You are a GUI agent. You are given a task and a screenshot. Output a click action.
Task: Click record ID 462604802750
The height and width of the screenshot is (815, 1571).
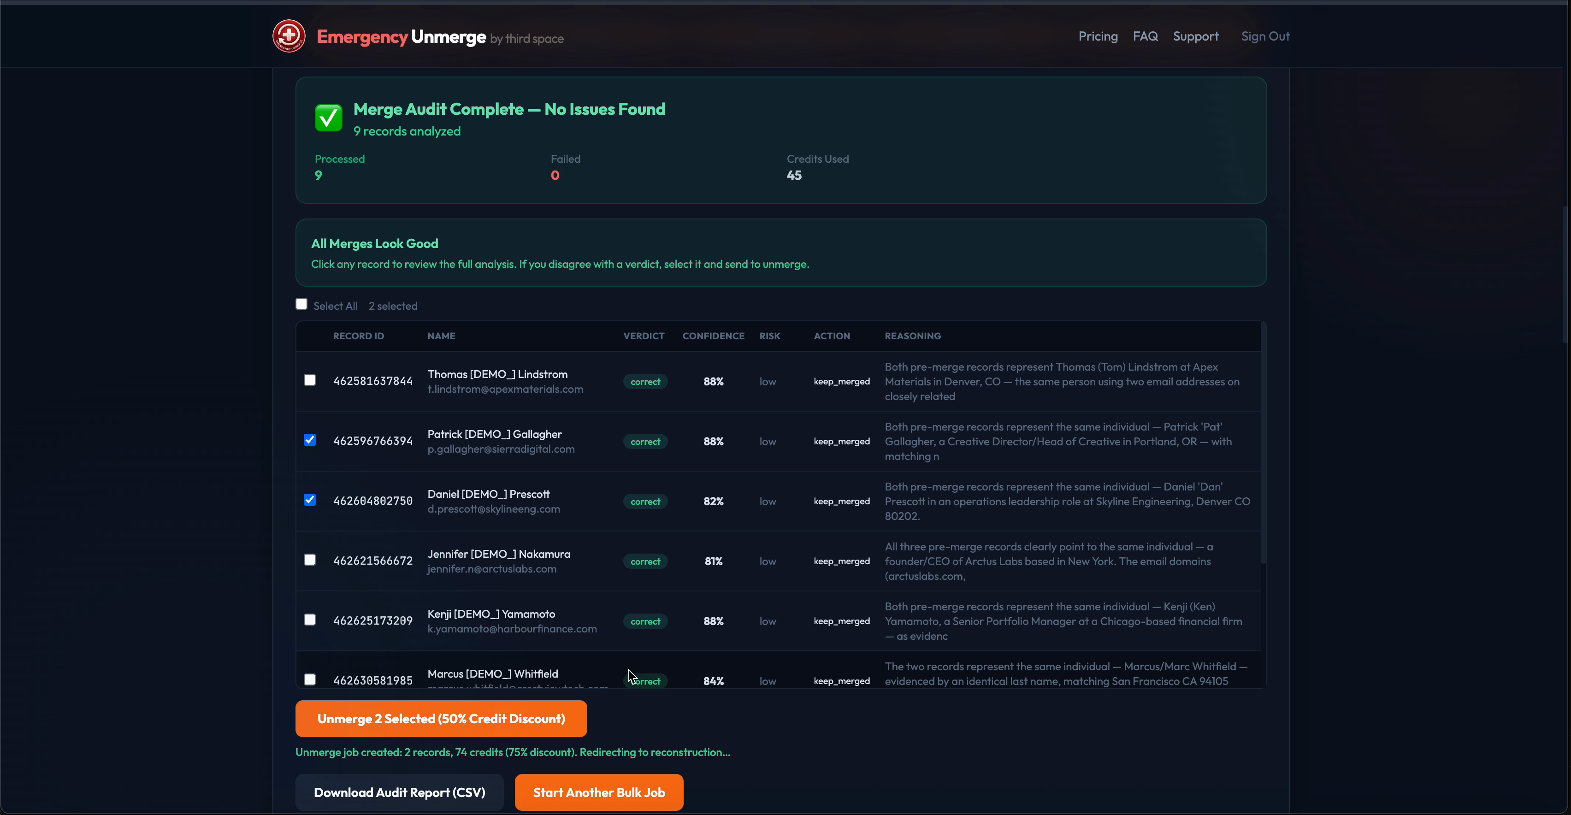pos(373,501)
